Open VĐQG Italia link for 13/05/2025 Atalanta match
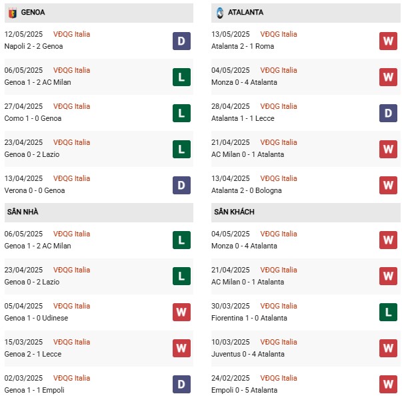402x398 pixels. pos(279,34)
